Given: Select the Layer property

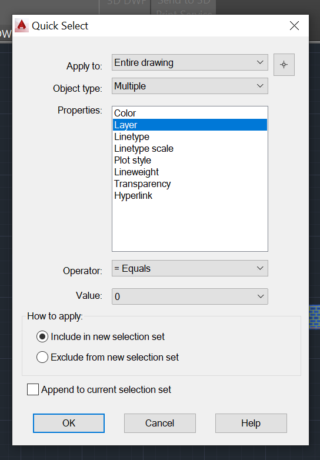Looking at the screenshot, I should tap(190, 125).
